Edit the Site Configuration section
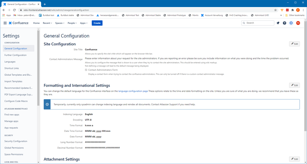307x164 pixels. point(294,44)
